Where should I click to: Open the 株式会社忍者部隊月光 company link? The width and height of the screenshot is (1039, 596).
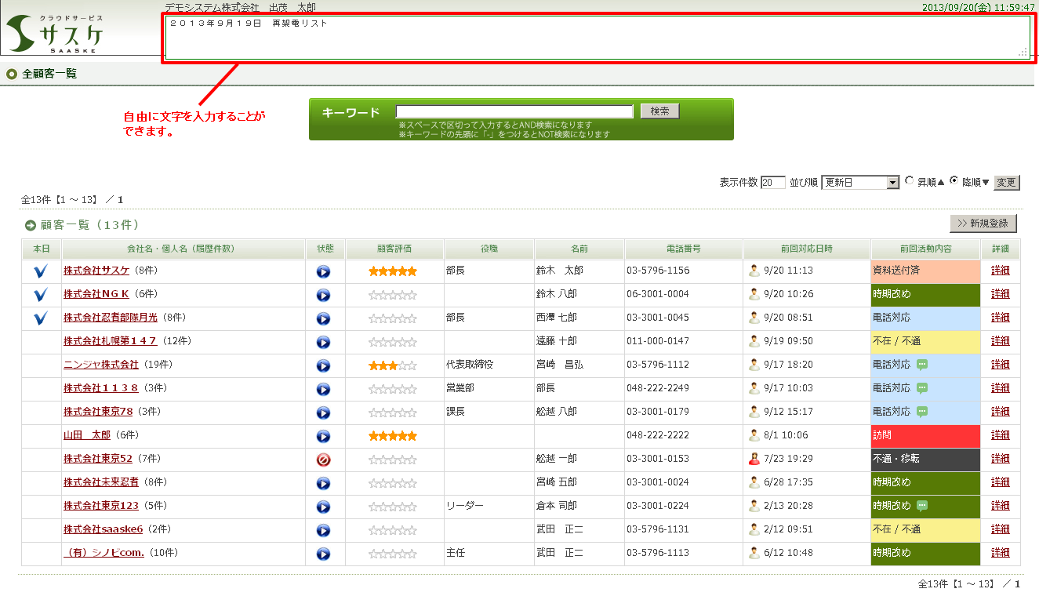coord(110,318)
